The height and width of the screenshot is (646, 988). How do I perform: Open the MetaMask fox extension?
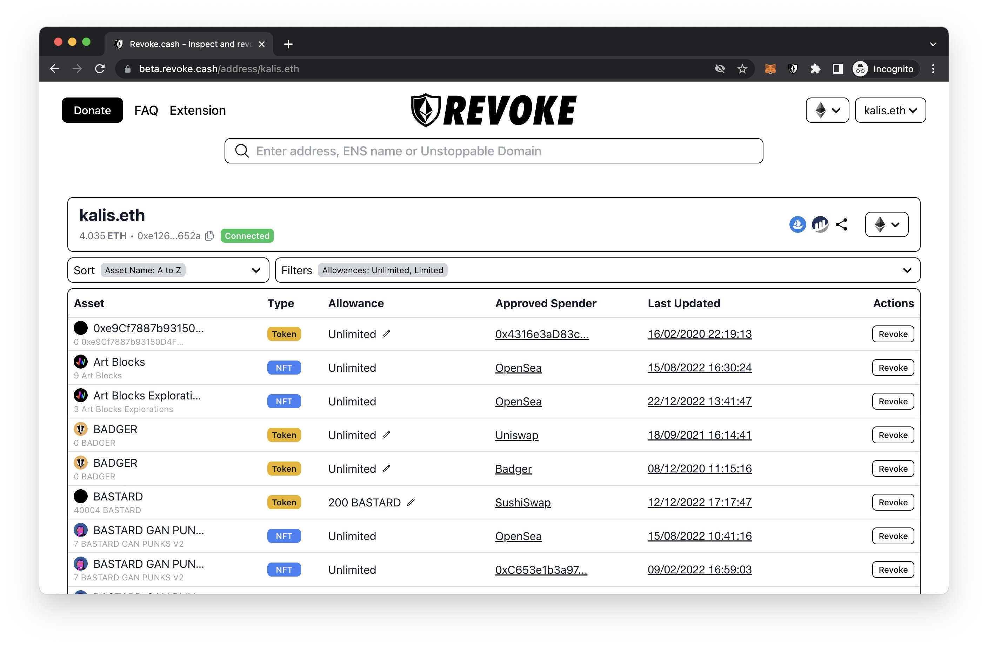[770, 69]
